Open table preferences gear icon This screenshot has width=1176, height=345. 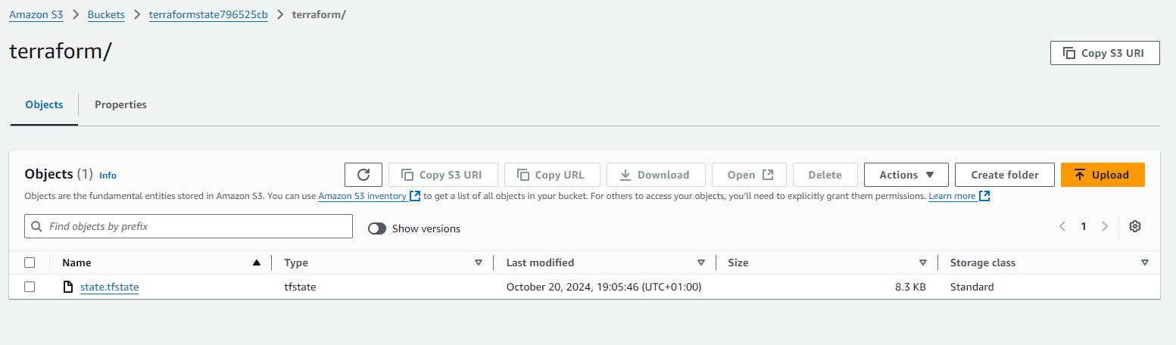click(x=1134, y=226)
